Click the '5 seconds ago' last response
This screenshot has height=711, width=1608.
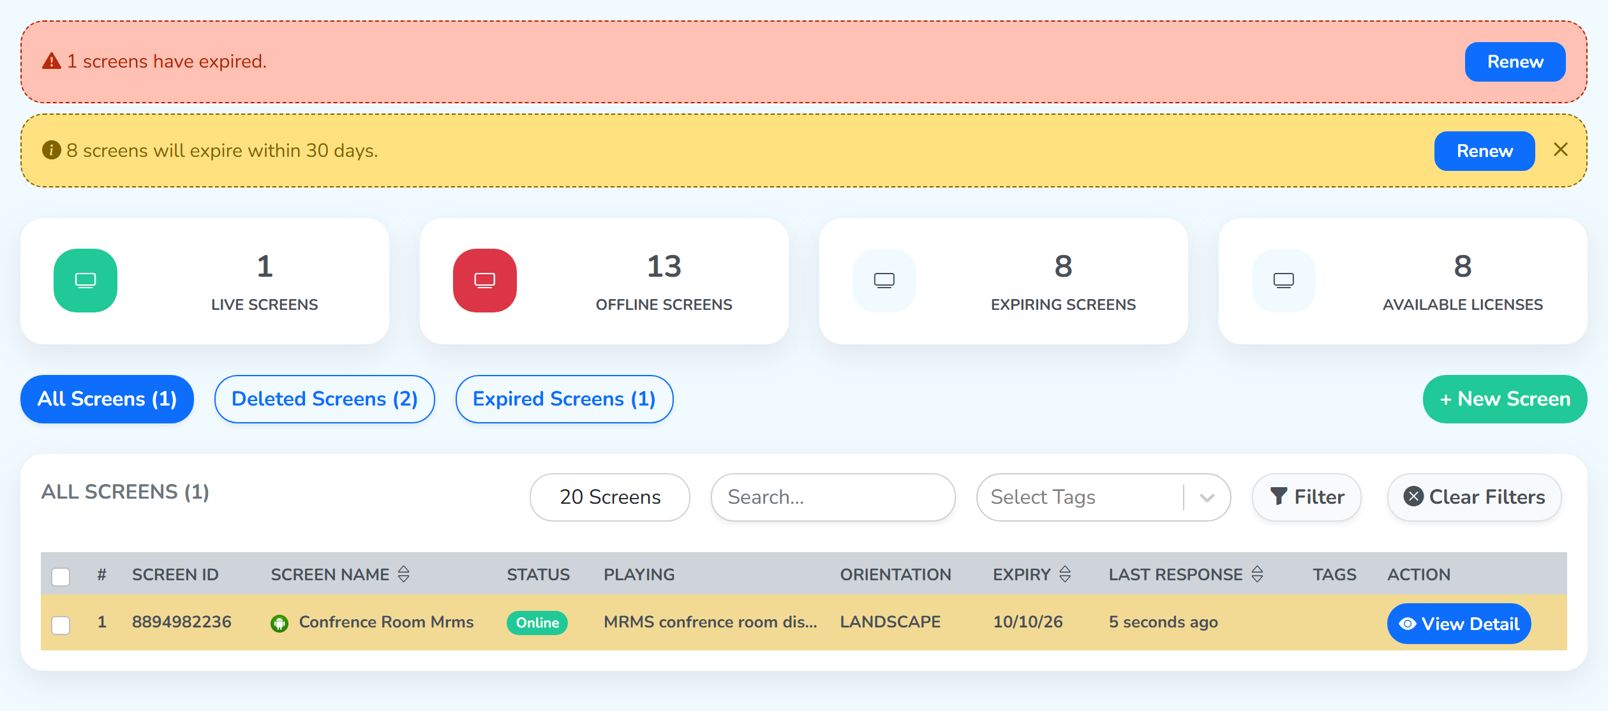click(x=1163, y=622)
